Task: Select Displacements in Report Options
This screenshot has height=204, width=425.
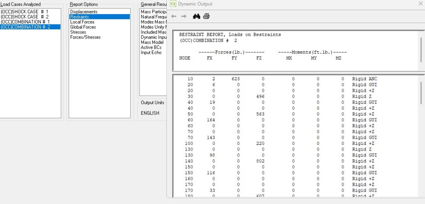Action: [84, 12]
